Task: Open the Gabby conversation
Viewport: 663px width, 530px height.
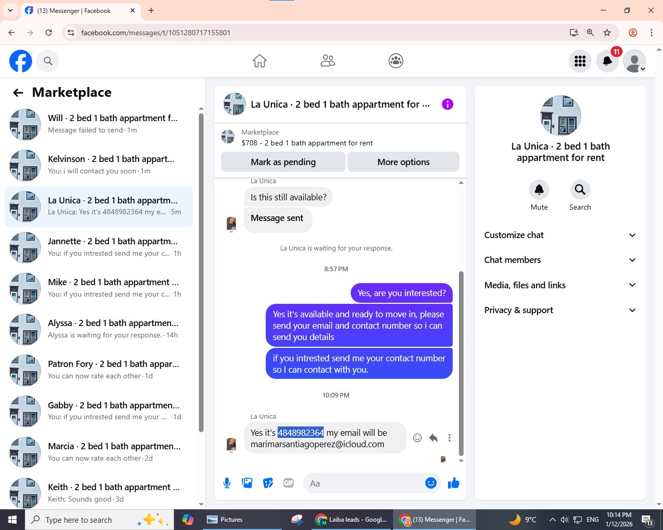Action: click(x=99, y=411)
